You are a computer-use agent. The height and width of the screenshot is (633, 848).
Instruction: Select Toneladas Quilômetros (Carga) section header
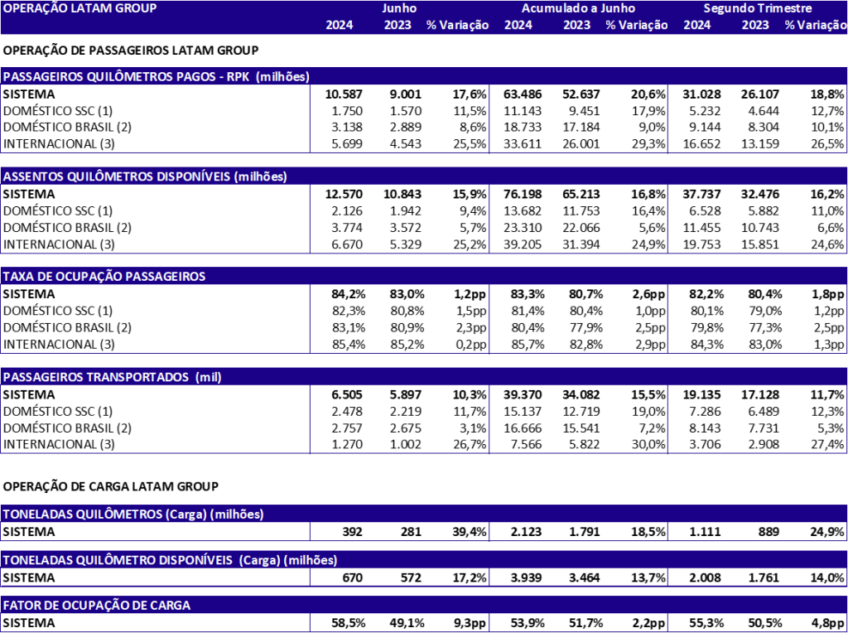pos(133,515)
